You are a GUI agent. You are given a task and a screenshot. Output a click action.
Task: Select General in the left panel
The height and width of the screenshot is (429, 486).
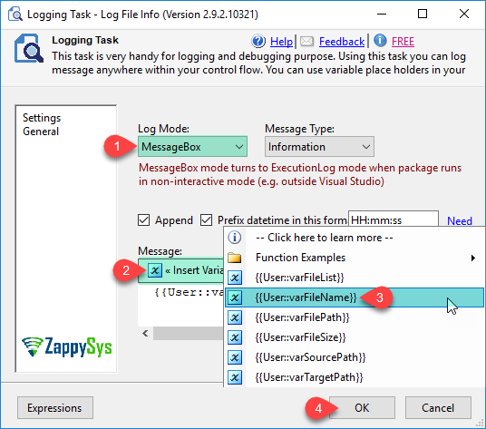[x=41, y=132]
